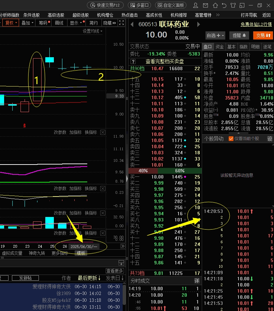
Task: Show previous stock with left triangle
Action: click(x=132, y=25)
